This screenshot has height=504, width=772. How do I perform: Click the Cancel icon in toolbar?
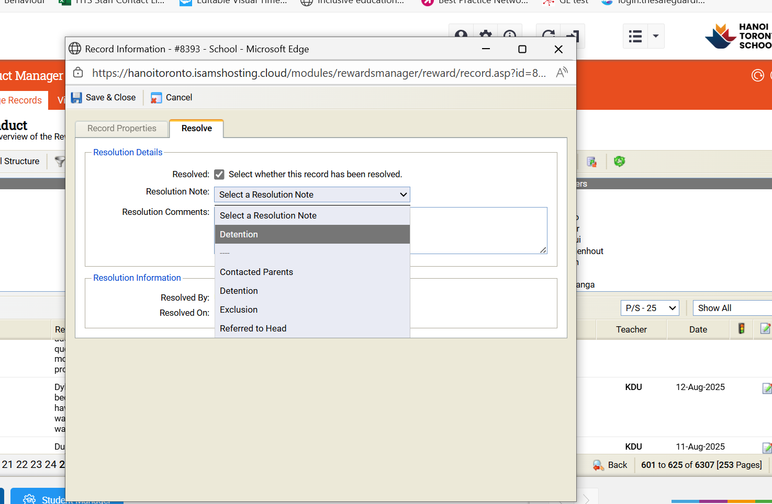pos(156,98)
